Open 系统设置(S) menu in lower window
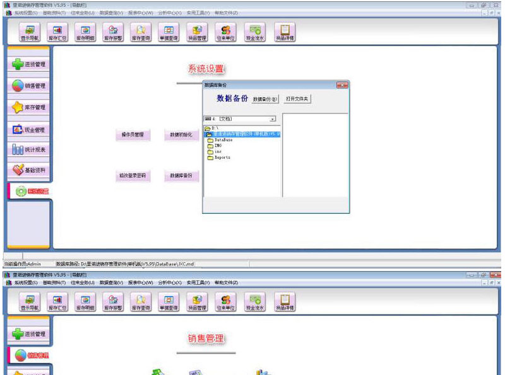The height and width of the screenshot is (375, 505). pyautogui.click(x=26, y=283)
